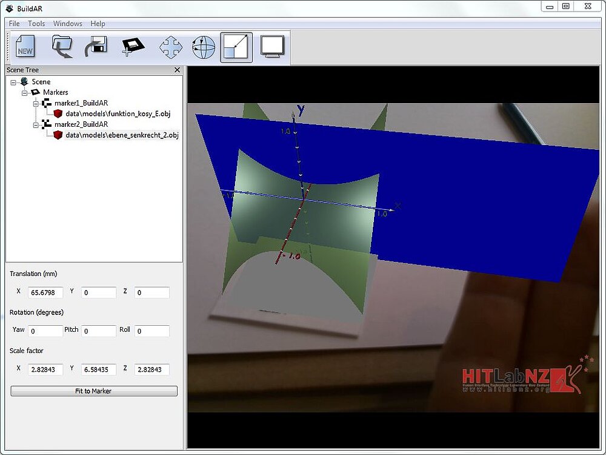The width and height of the screenshot is (606, 455).
Task: Collapse the marker2_BuildAR node
Action: click(36, 125)
